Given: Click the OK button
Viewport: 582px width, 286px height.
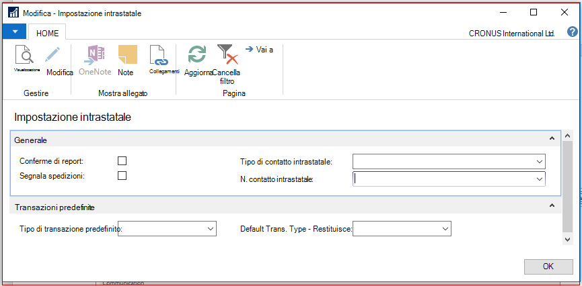Looking at the screenshot, I should point(548,266).
